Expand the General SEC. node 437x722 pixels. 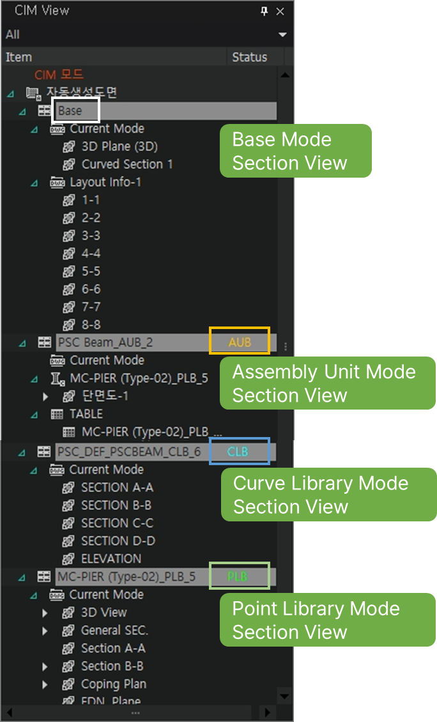pyautogui.click(x=45, y=631)
